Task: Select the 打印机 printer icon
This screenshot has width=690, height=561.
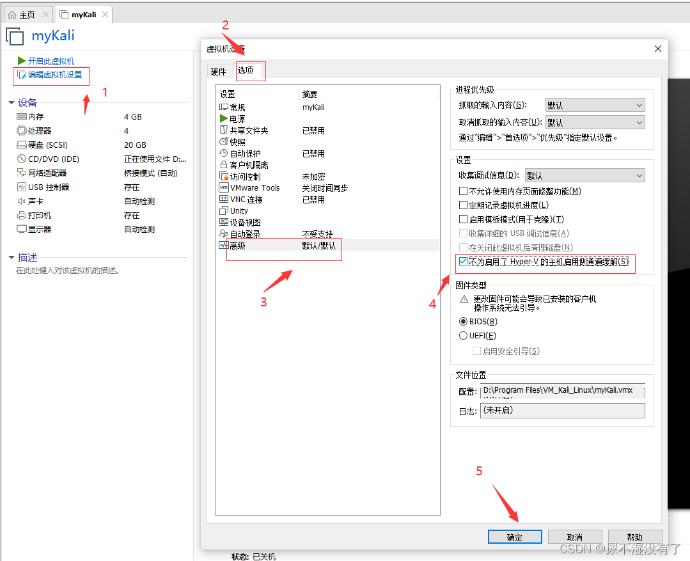Action: pos(22,215)
